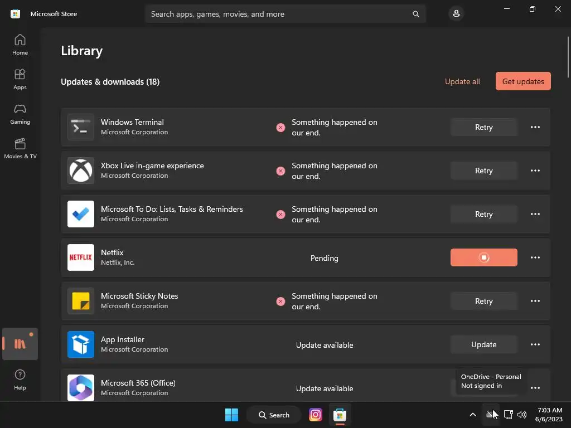Click Microsoft 365 (Office) title text
Viewport: 571px width, 428px height.
point(138,383)
